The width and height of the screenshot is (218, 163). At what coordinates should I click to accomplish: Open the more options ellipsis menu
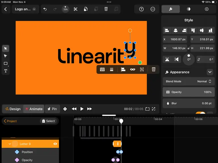153,9
